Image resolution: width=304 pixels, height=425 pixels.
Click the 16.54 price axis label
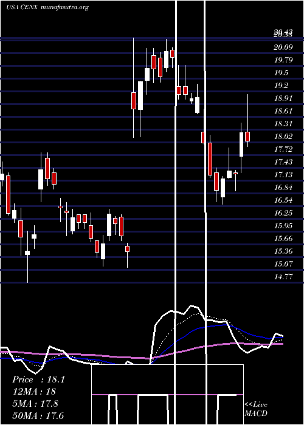(x=283, y=200)
